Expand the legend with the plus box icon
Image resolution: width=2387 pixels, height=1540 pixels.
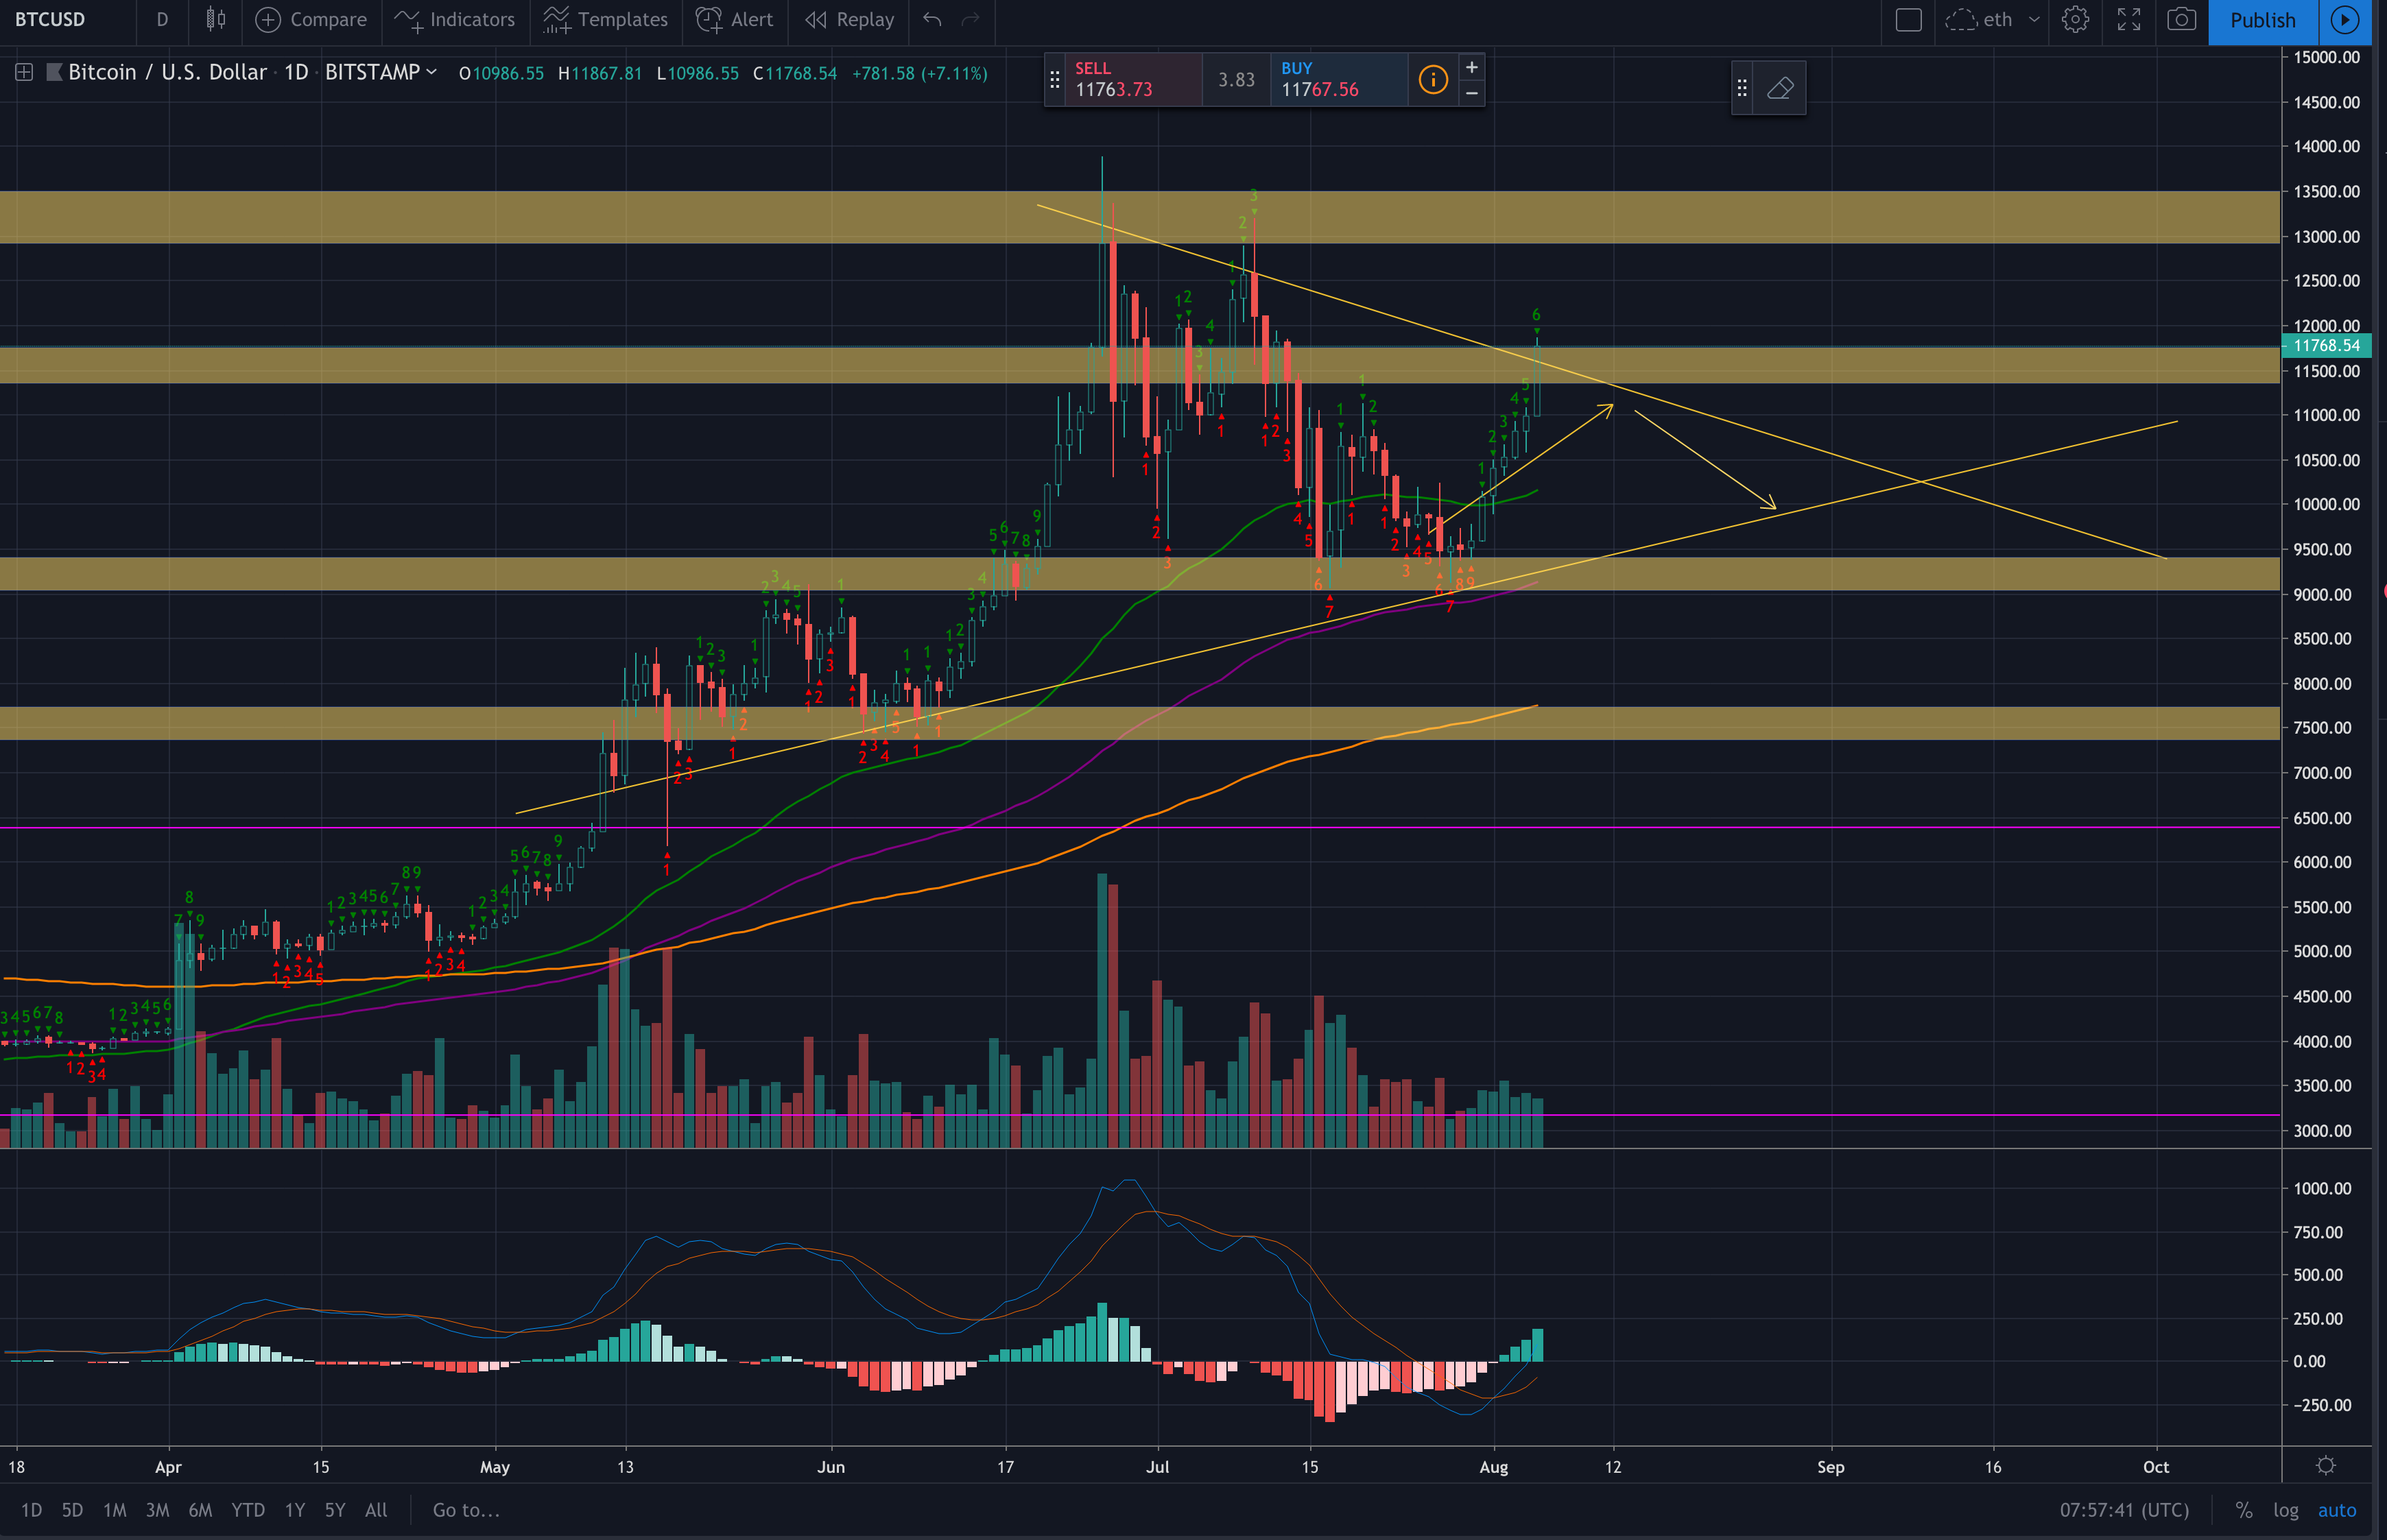tap(24, 72)
